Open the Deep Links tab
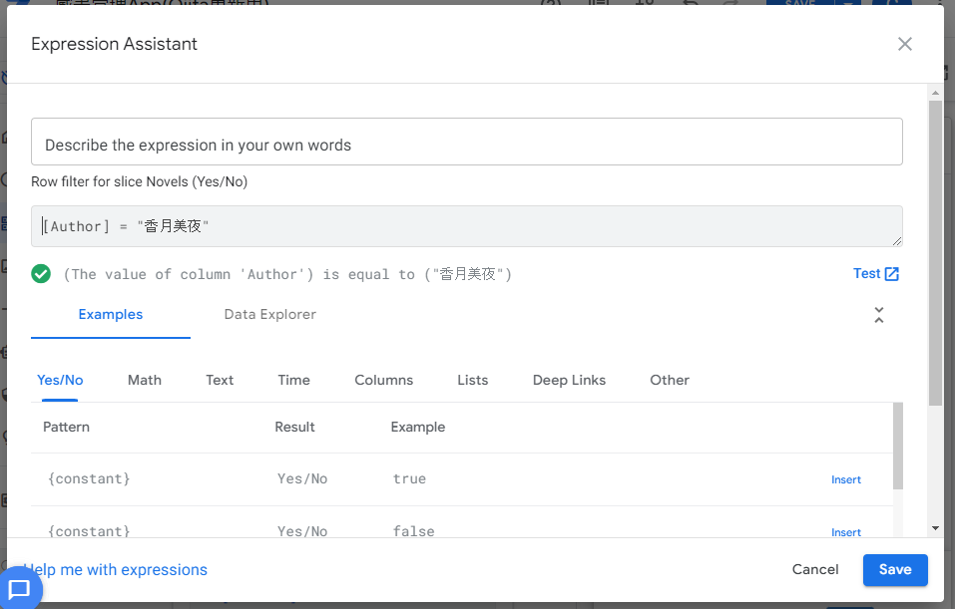955x609 pixels. point(568,380)
